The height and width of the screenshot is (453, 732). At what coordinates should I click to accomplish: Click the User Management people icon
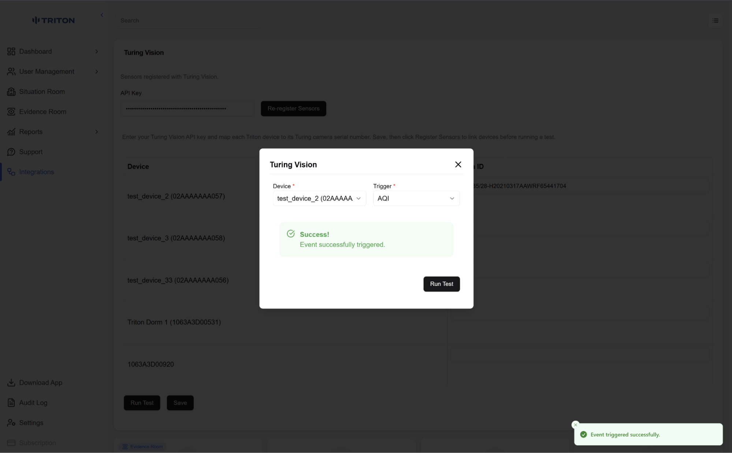coord(11,71)
